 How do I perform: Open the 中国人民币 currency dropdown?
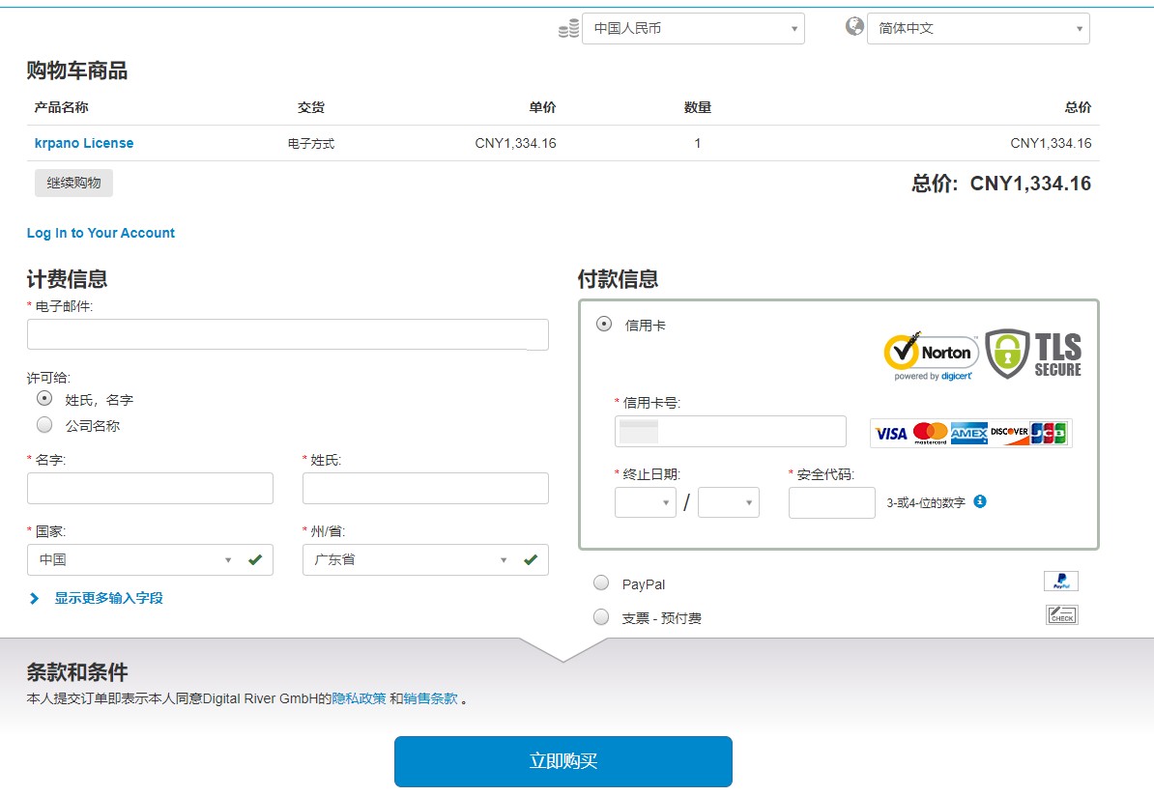point(692,29)
